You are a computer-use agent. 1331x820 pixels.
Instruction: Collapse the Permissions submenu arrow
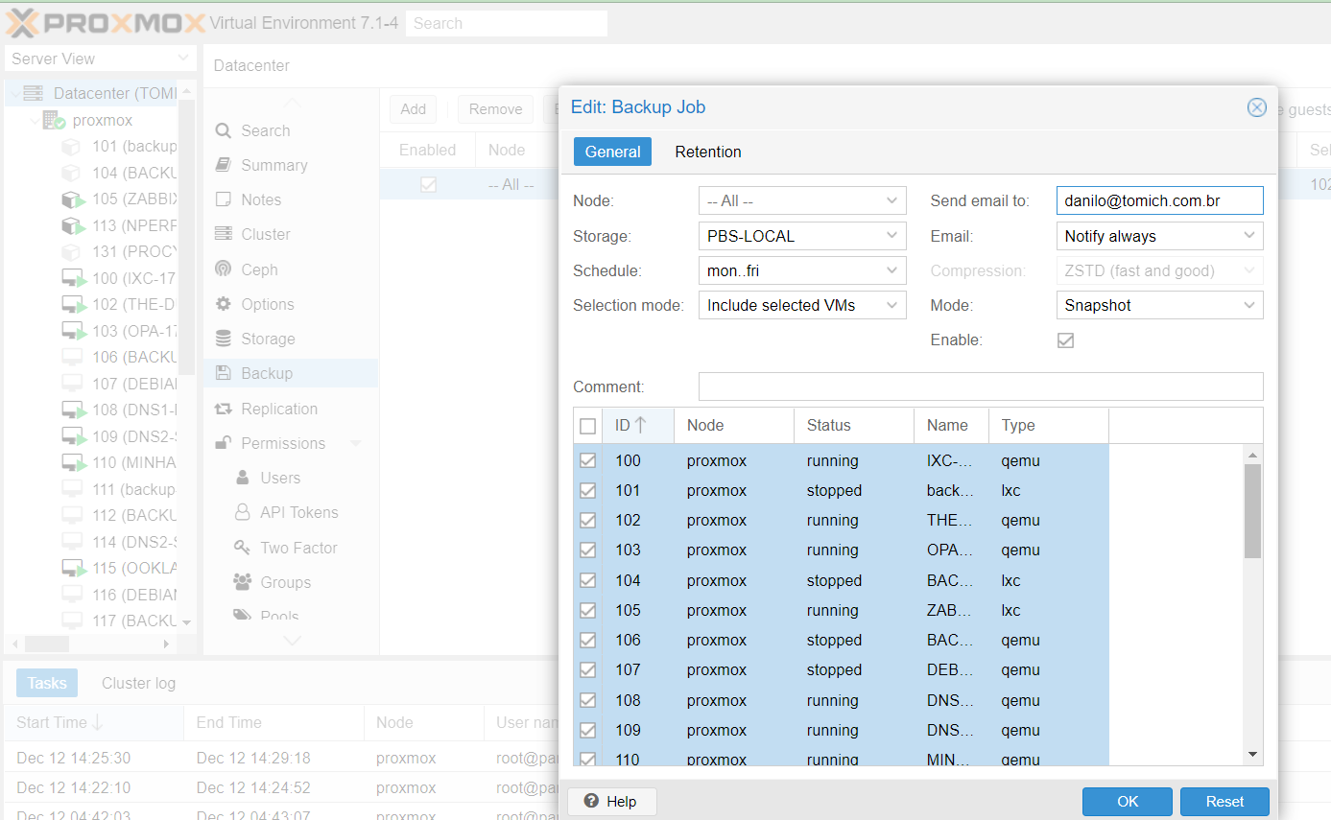356,443
